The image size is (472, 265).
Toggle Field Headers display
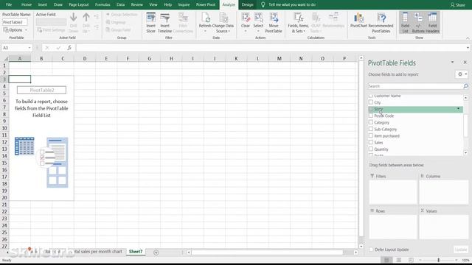[433, 22]
